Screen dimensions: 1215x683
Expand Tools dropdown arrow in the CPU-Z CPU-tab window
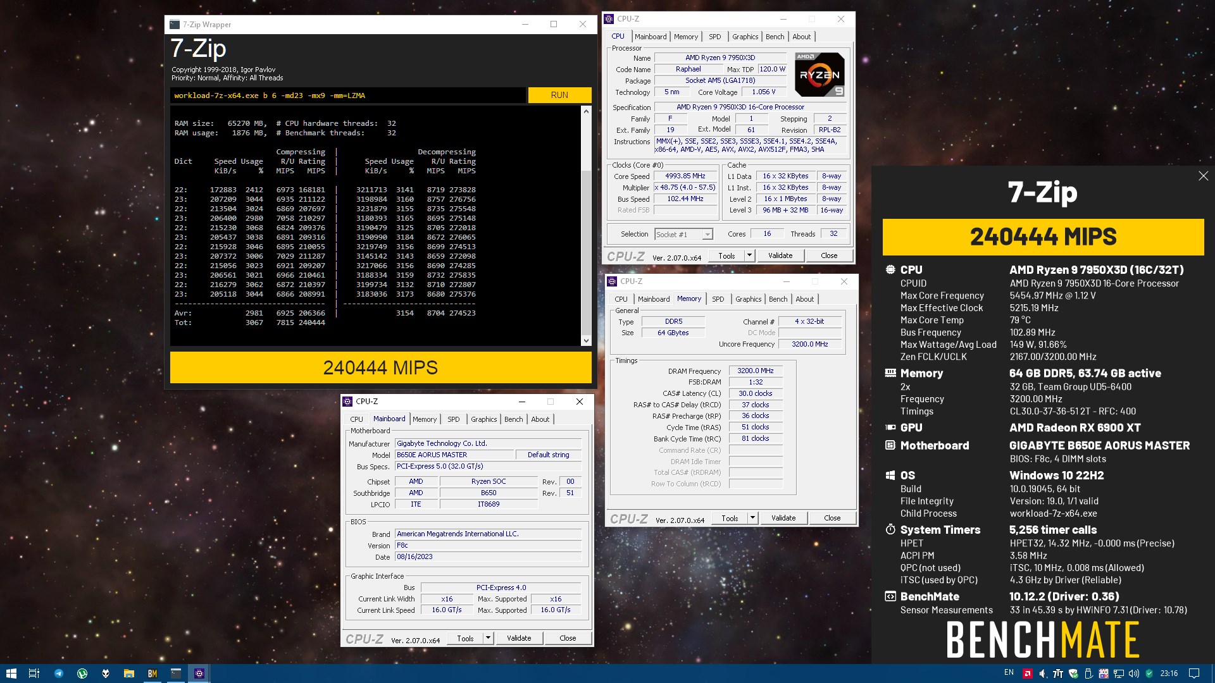[749, 255]
